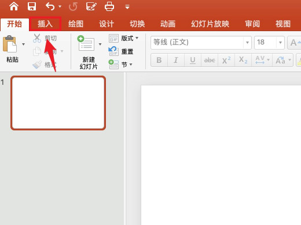Increase font size with the A button
Viewport: 301px width, 225px height.
pos(294,43)
